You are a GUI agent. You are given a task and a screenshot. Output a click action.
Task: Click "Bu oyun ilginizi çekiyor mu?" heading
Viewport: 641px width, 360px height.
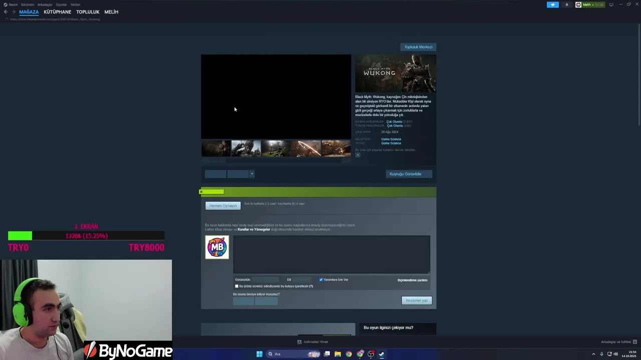389,327
